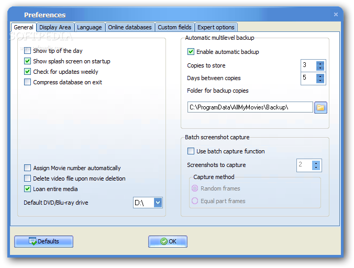
Task: Open the Expert options tab
Action: [216, 27]
